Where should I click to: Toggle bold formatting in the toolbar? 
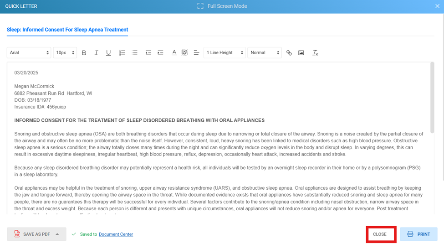pyautogui.click(x=84, y=53)
